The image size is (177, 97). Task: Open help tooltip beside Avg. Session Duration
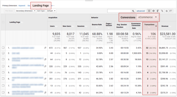pos(125,27)
